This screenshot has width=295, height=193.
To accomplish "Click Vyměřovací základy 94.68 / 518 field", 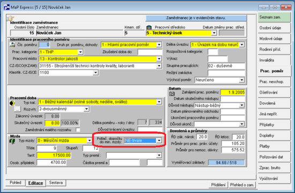I will pos(226,163).
